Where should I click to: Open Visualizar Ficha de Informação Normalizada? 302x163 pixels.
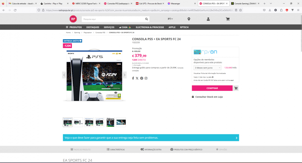pos(210,73)
